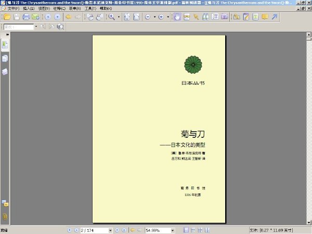Click the grey next view arrow in toolbar
The image size is (312, 234).
click(78, 17)
